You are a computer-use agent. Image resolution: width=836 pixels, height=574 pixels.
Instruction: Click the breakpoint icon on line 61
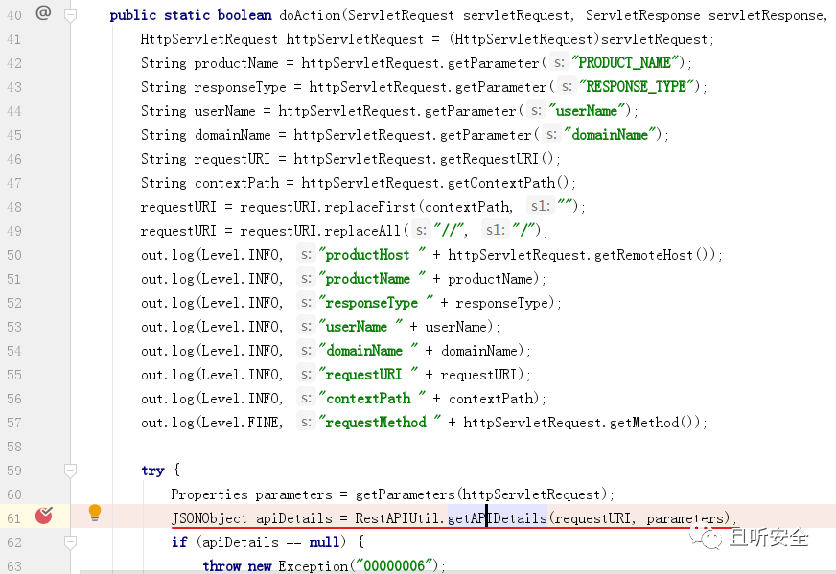click(x=44, y=516)
